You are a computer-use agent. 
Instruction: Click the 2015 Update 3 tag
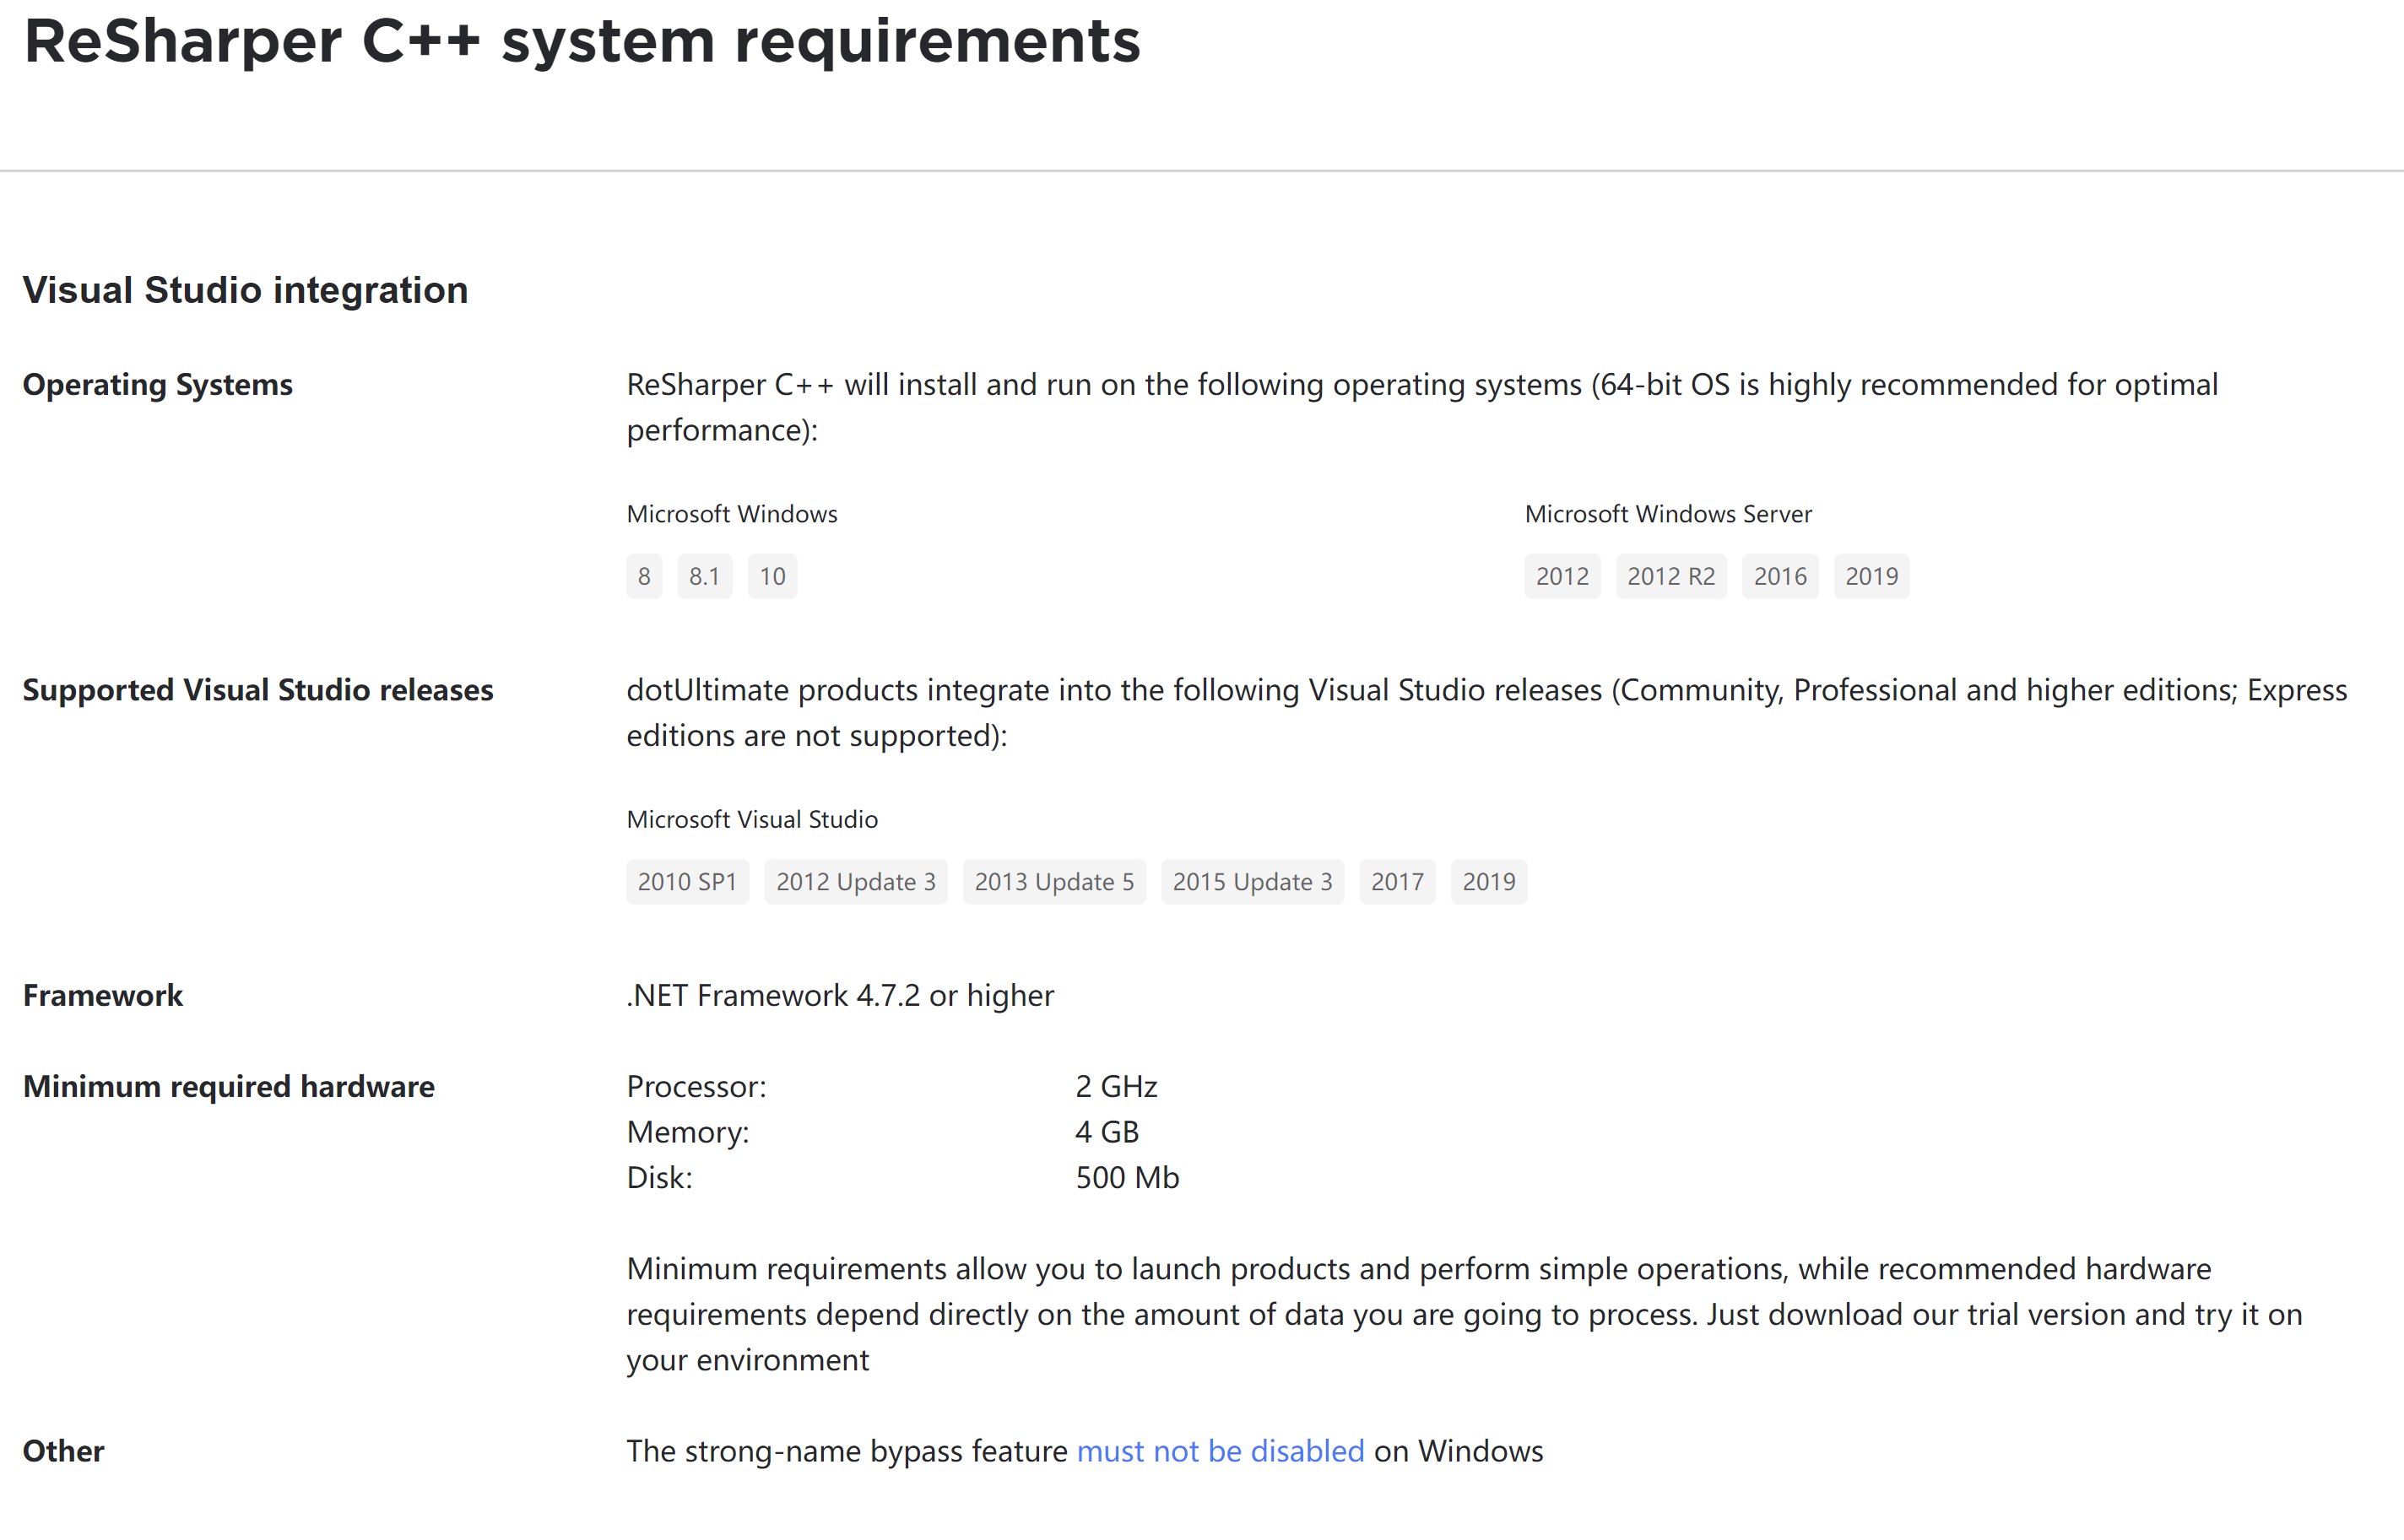click(1252, 882)
